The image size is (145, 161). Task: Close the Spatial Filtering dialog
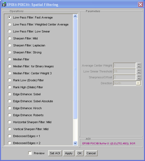click(140, 5)
